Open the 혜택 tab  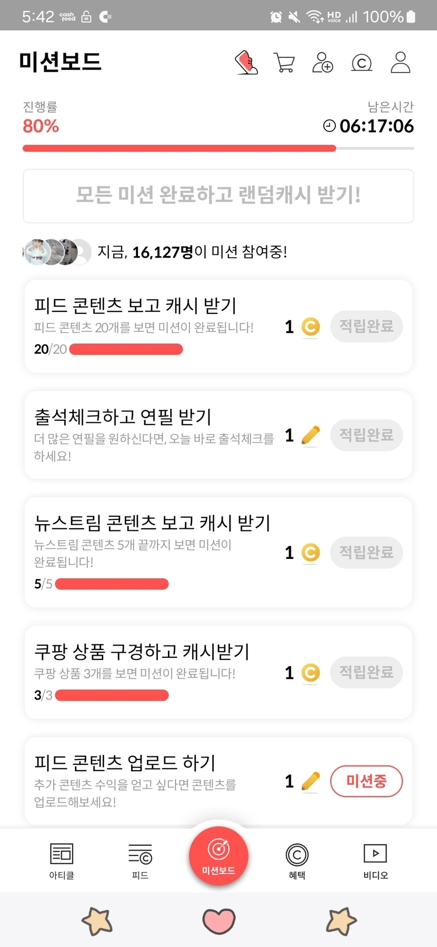[297, 861]
